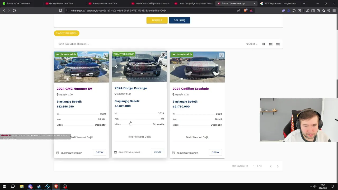Open the 2024 Cadillac Escalade title link
This screenshot has width=338, height=190.
point(191,89)
